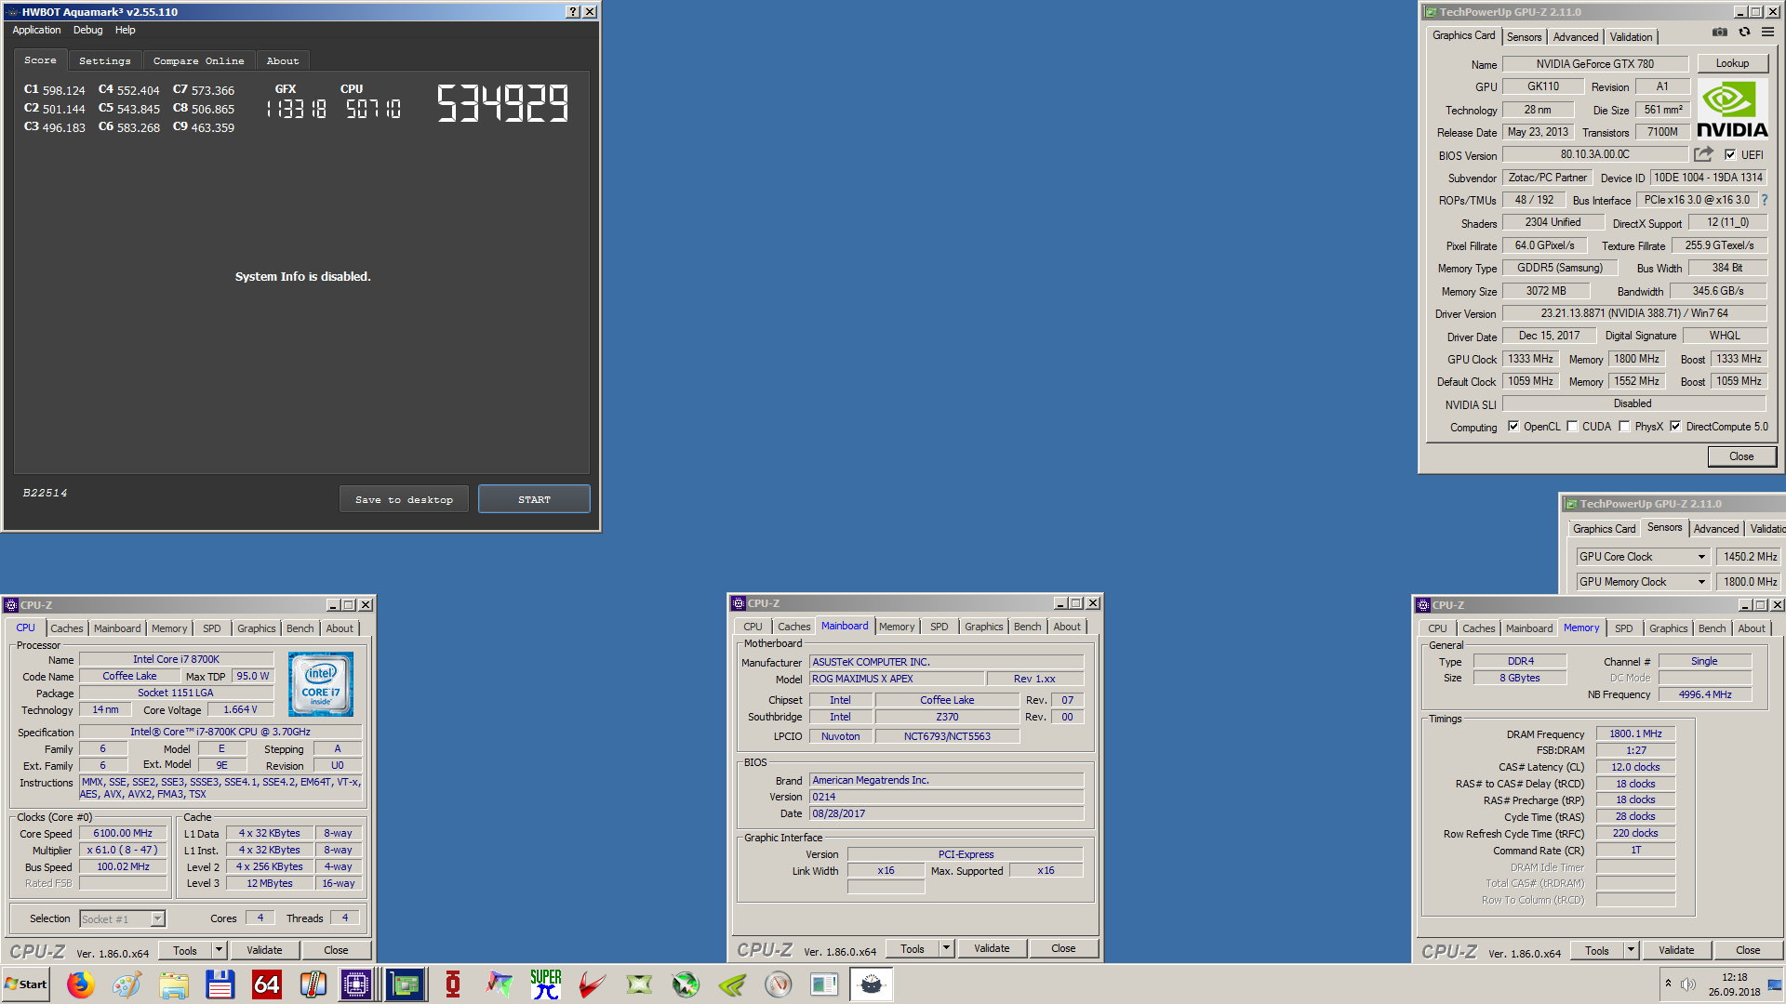Click the red V-shaped taskbar icon

[x=593, y=984]
